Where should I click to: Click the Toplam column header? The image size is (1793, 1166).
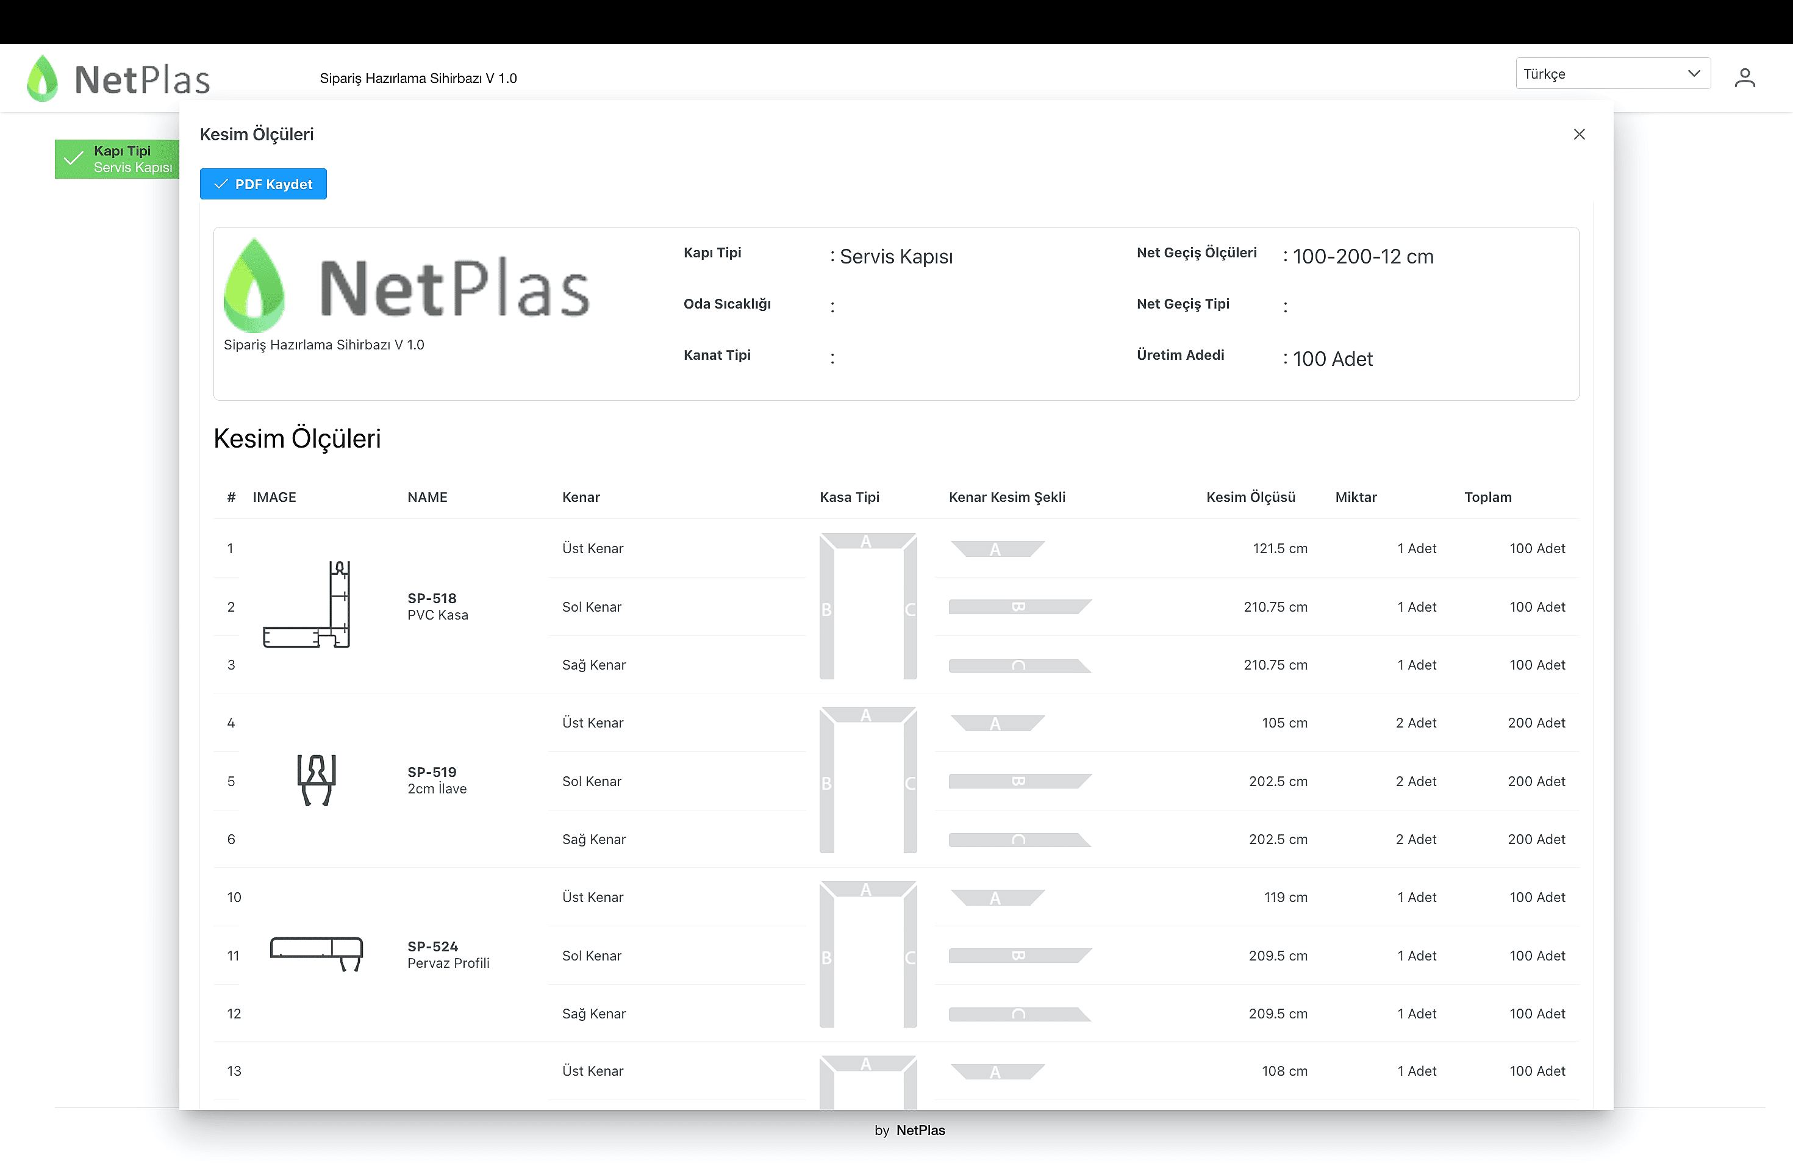[x=1487, y=497]
